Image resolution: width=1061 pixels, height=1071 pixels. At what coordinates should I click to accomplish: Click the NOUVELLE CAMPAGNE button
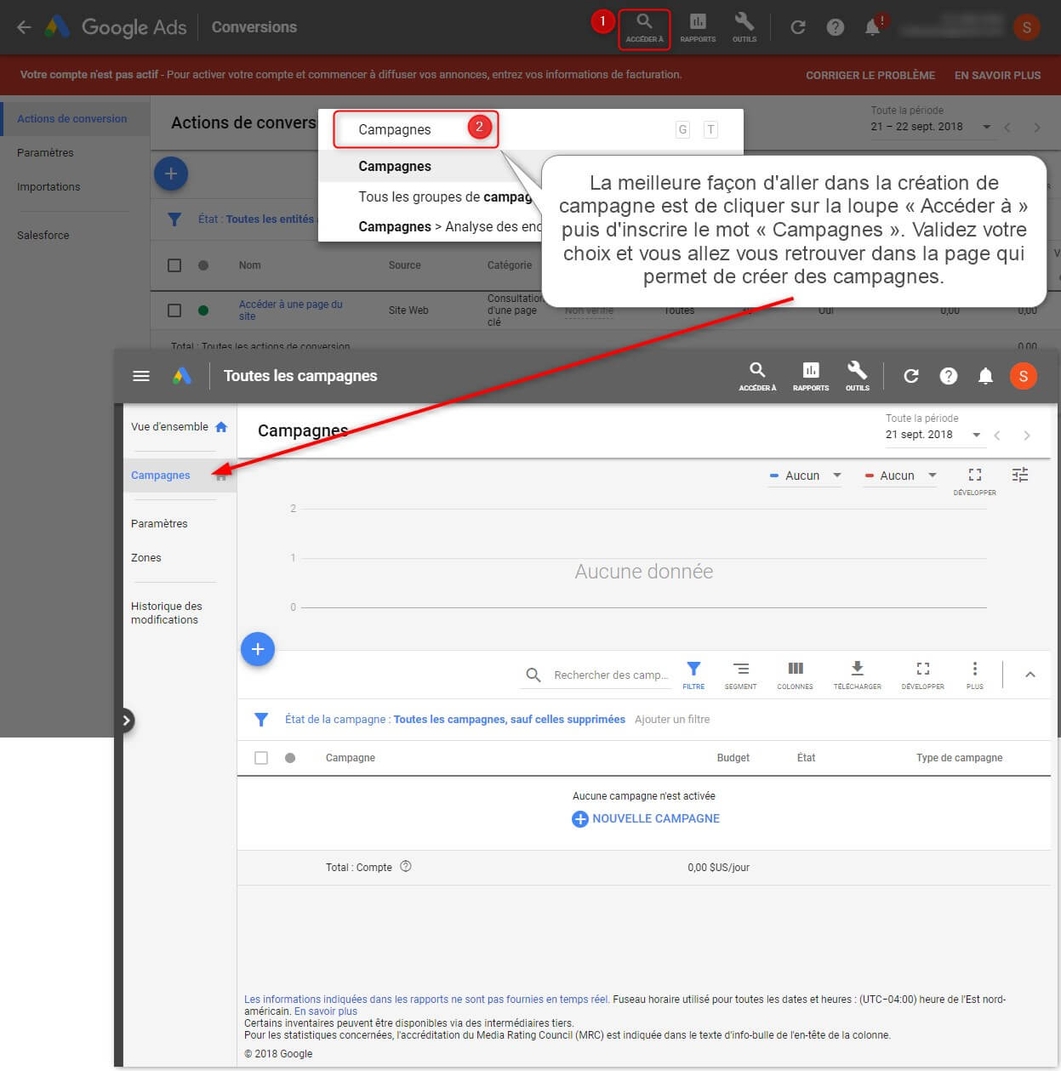click(x=646, y=819)
